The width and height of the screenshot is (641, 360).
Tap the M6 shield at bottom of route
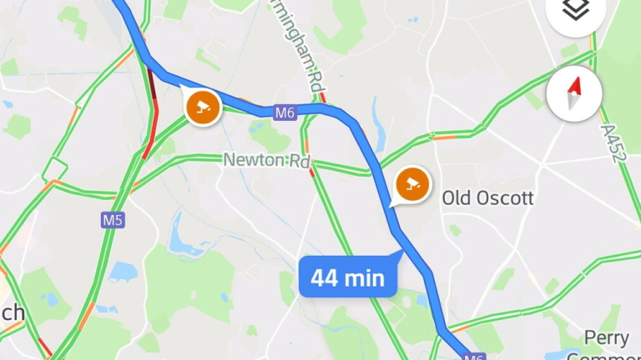coord(474,357)
